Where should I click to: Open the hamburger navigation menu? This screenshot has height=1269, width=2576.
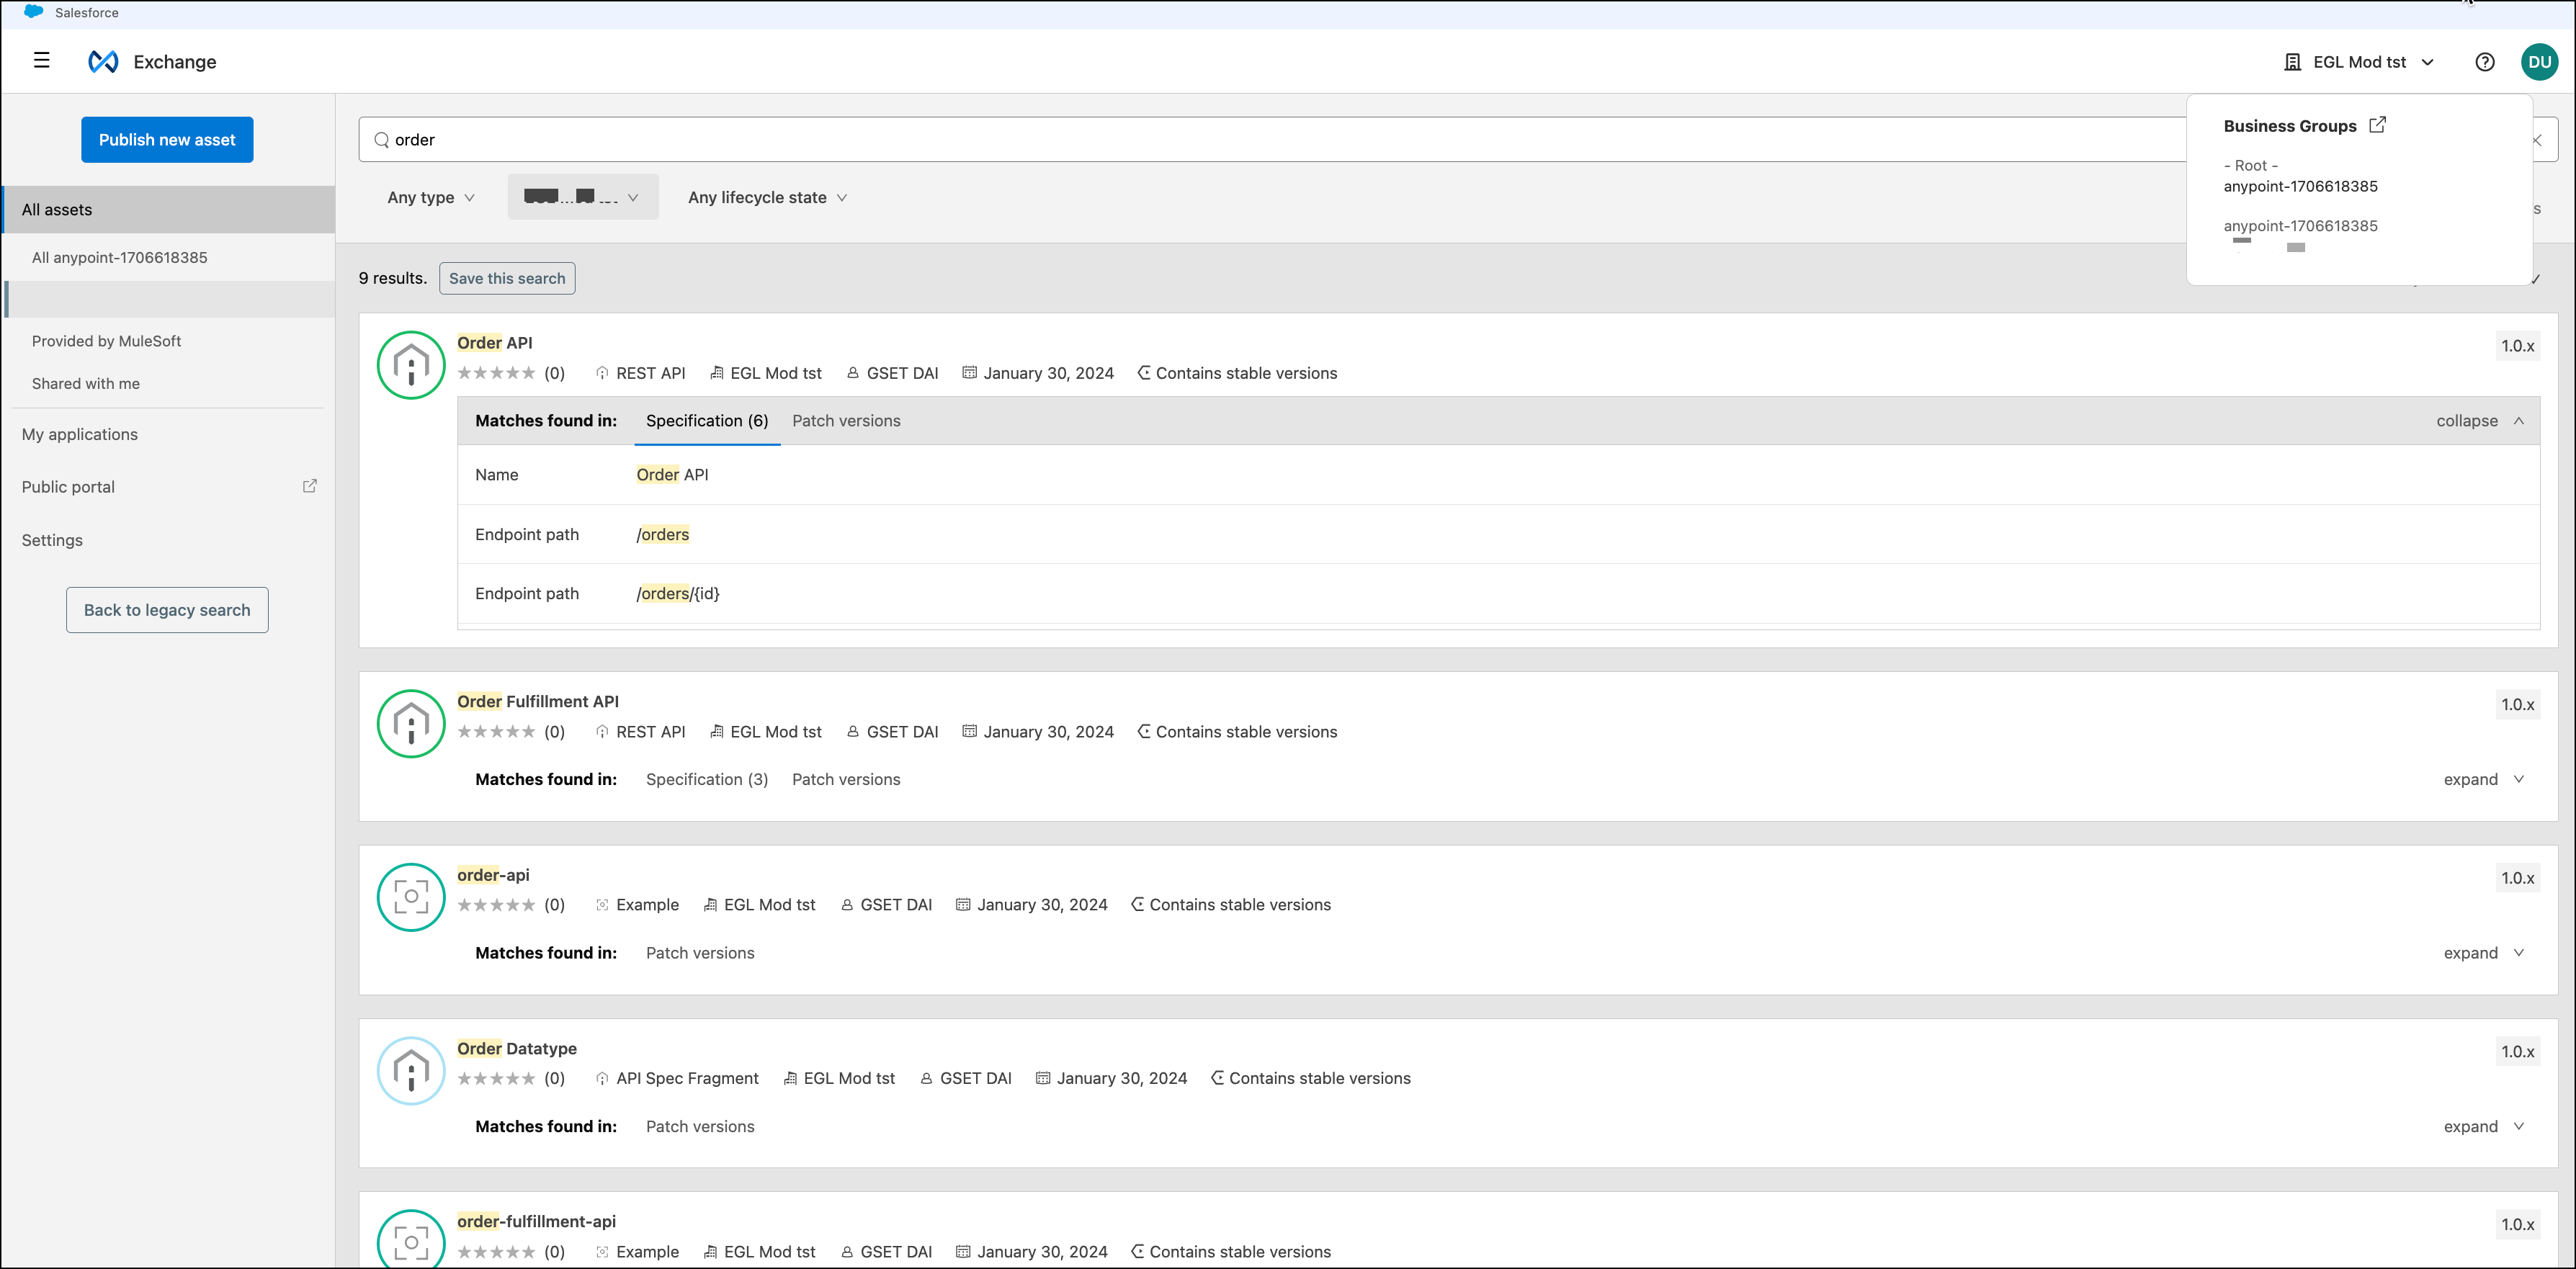(x=41, y=61)
